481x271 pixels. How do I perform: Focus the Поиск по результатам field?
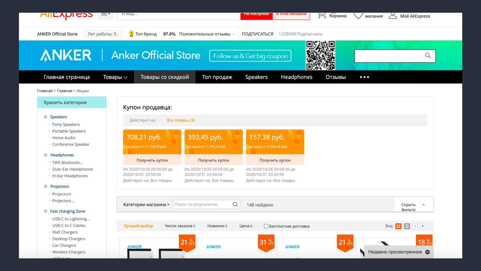[x=206, y=204]
